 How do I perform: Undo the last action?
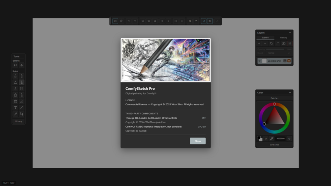(x=129, y=21)
